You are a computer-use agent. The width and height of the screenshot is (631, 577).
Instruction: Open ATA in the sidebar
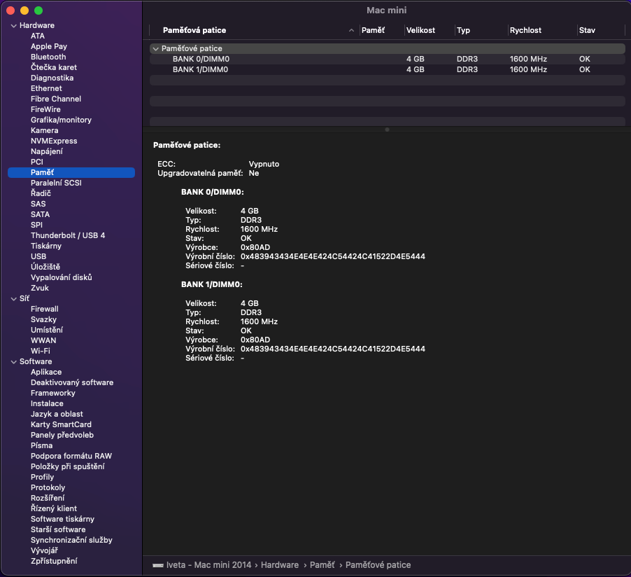(37, 36)
